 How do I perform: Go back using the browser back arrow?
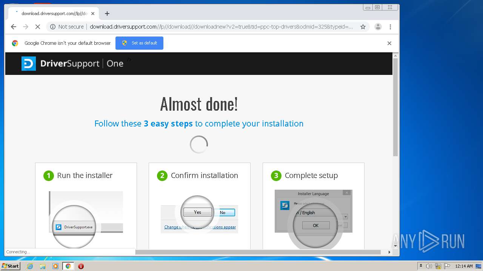coord(14,27)
